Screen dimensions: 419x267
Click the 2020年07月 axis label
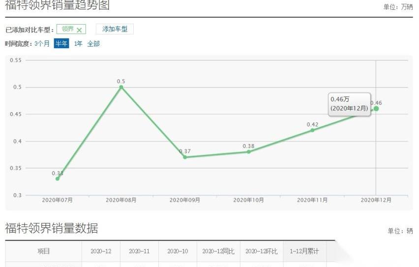(57, 200)
